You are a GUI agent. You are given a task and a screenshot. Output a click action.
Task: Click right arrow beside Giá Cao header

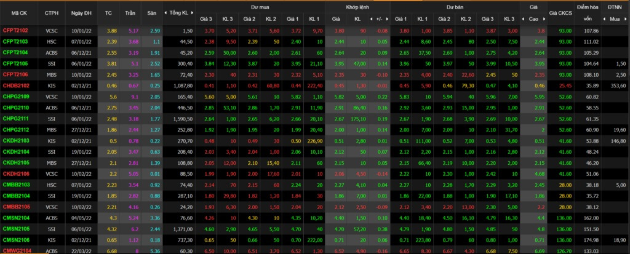click(543, 19)
